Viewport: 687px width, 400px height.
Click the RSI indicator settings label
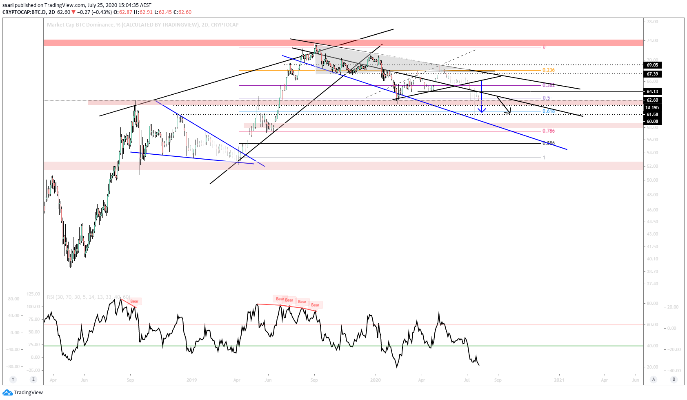pos(89,297)
